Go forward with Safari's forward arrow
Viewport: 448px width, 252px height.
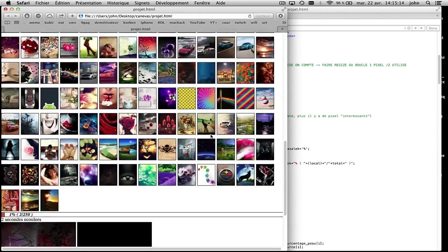[x=16, y=16]
